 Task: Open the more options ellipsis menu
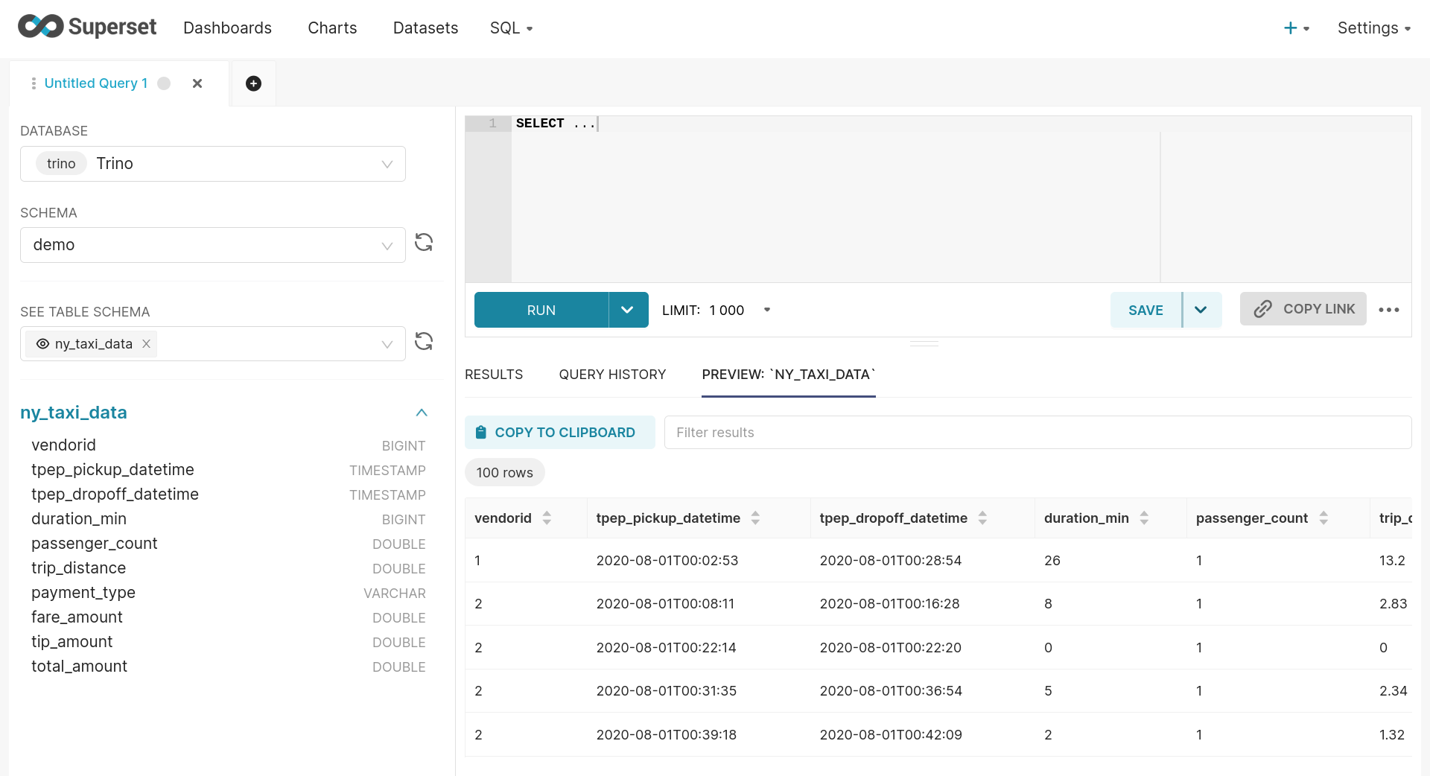tap(1388, 310)
